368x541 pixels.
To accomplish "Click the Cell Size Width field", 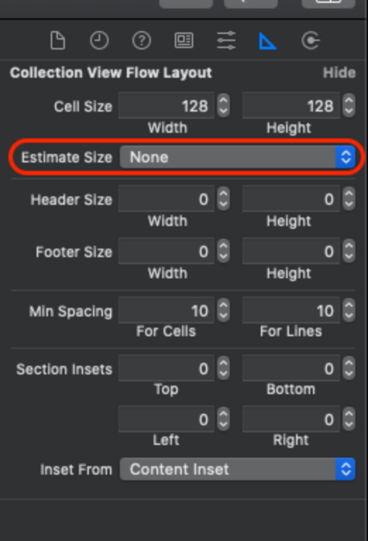I will pyautogui.click(x=166, y=106).
